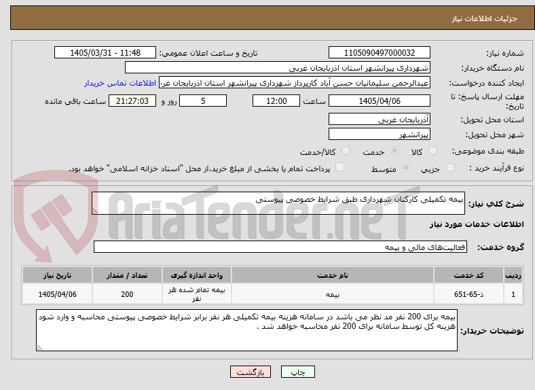Click the service name cell بیمه
Image resolution: width=535 pixels, height=390 pixels.
333,294
